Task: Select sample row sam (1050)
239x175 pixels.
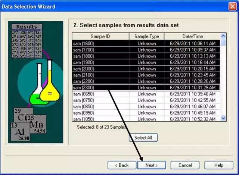Action: click(100, 119)
